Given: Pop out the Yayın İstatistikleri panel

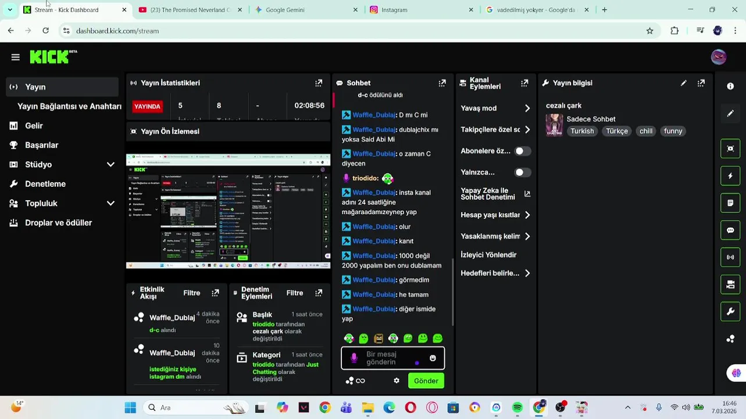Looking at the screenshot, I should coord(319,83).
